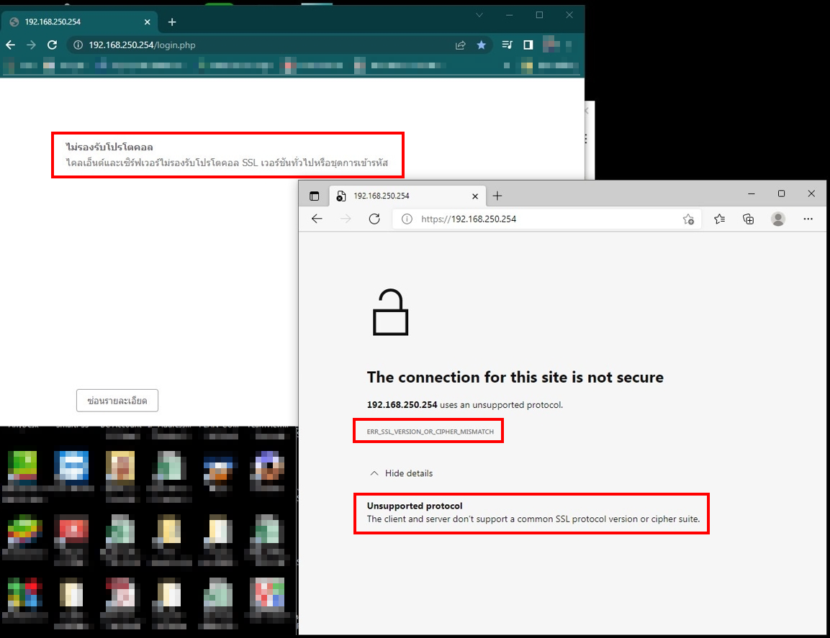The width and height of the screenshot is (830, 638).
Task: View site information icon in Edge
Action: 407,219
